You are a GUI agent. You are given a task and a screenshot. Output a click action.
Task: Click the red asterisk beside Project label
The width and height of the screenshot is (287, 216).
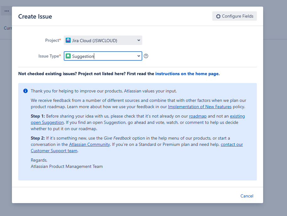tap(61, 39)
